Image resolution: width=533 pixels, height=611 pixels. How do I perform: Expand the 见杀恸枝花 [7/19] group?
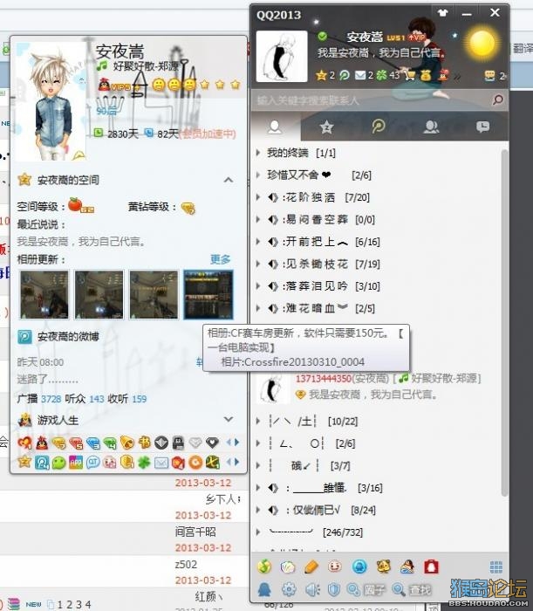pyautogui.click(x=257, y=264)
